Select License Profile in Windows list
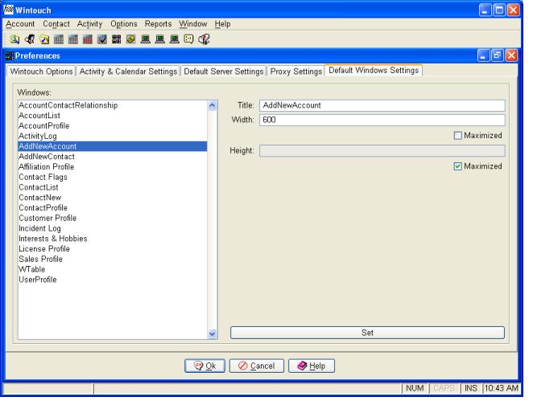533x405 pixels. tap(112, 249)
